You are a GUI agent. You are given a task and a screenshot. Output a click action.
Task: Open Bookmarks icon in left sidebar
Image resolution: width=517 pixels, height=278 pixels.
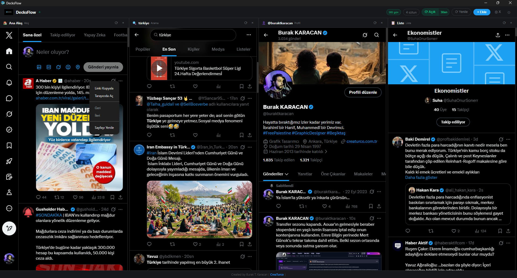[x=9, y=145]
